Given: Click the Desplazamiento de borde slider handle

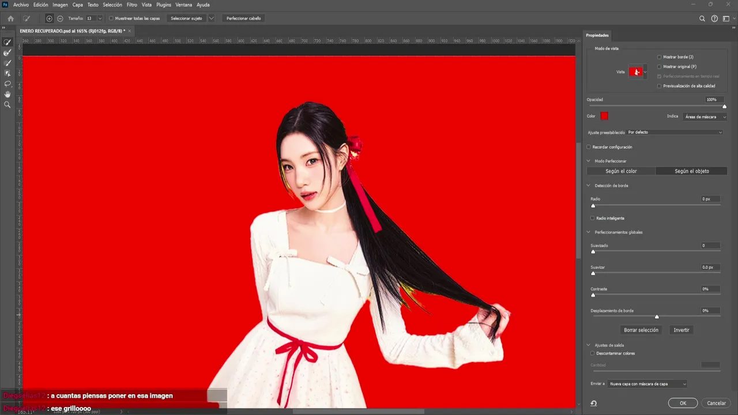Looking at the screenshot, I should 657,316.
